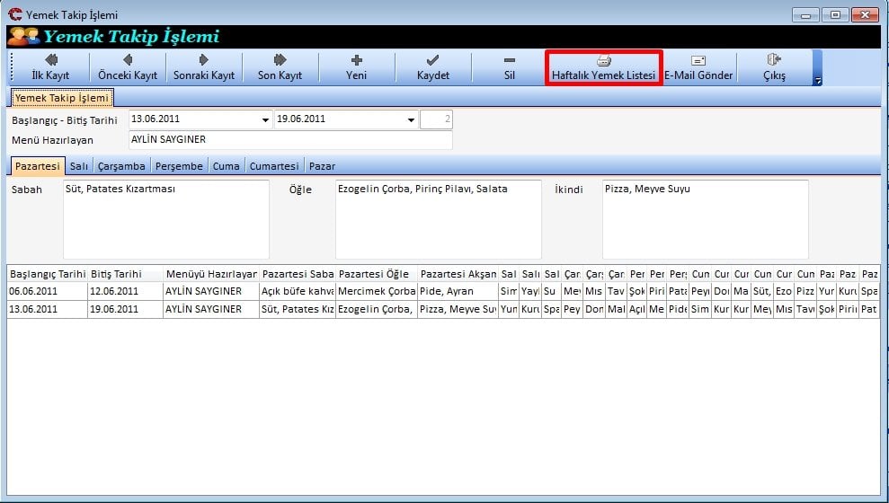Click the Menü Hazırlayan name field

coord(289,140)
